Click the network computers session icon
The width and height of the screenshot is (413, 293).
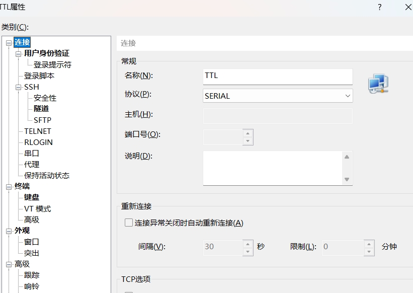click(378, 84)
